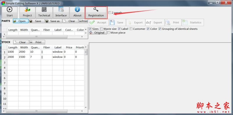Click STOCK horizontal scrollbar left arrow

tap(3, 111)
